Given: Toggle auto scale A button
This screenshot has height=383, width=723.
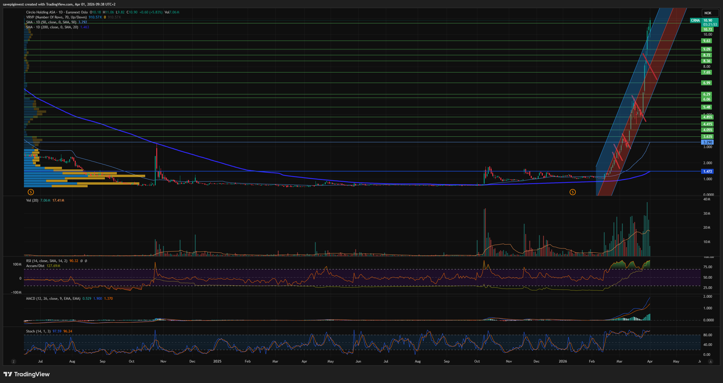Looking at the screenshot, I should click(710, 361).
